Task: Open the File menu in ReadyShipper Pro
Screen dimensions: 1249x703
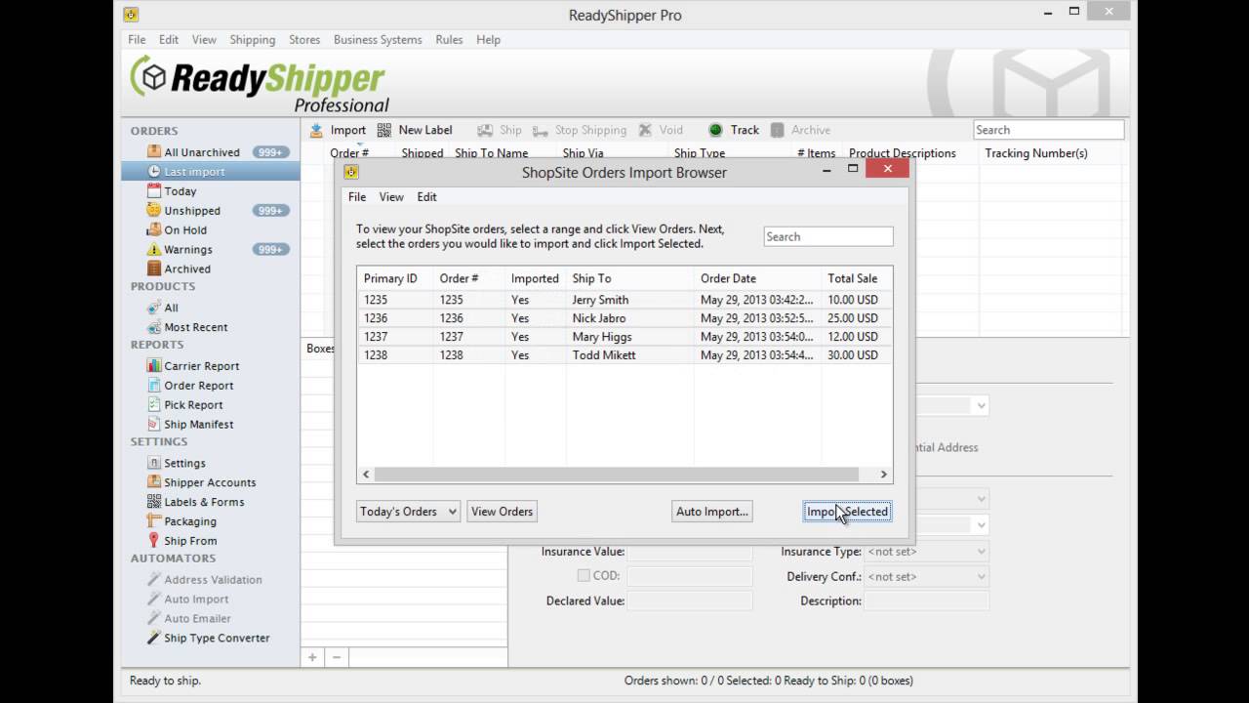Action: [x=137, y=40]
